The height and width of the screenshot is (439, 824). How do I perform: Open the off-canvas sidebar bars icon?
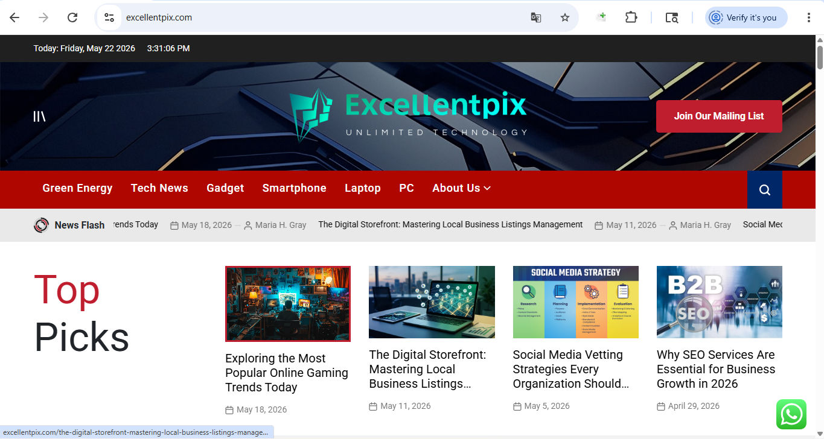(39, 116)
